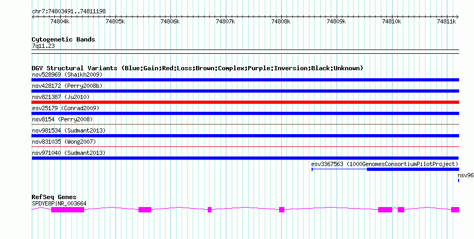The height and width of the screenshot is (239, 474).
Task: Click the thin red line under nsv831035
Action: [245, 146]
